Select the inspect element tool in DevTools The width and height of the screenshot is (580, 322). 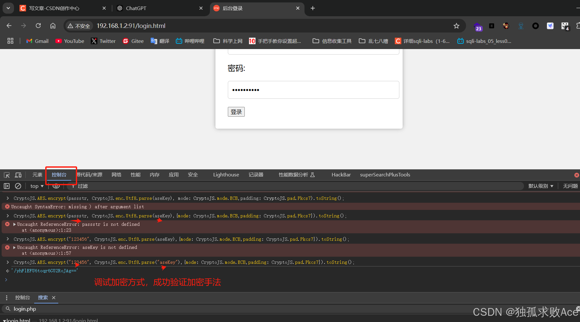pyautogui.click(x=6, y=175)
